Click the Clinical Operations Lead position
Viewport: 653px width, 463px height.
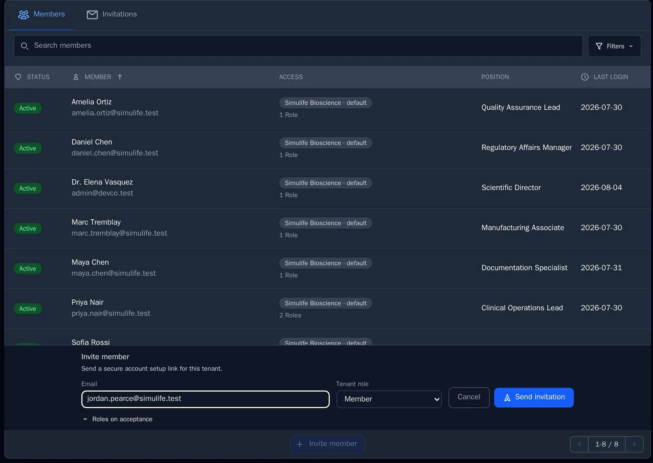click(522, 308)
